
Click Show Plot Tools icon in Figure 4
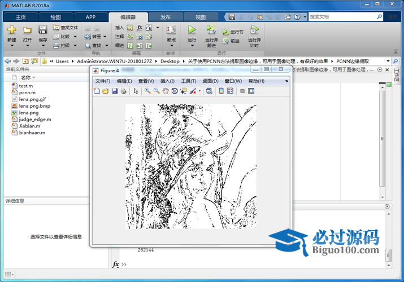click(x=251, y=91)
